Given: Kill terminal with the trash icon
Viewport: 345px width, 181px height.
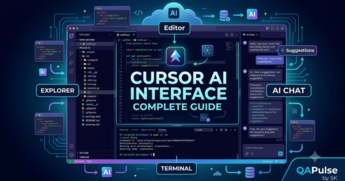Looking at the screenshot, I should tap(226, 130).
